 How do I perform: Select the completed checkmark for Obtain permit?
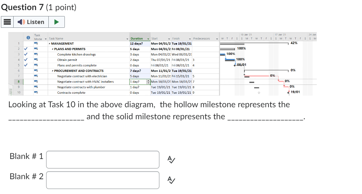(x=26, y=60)
